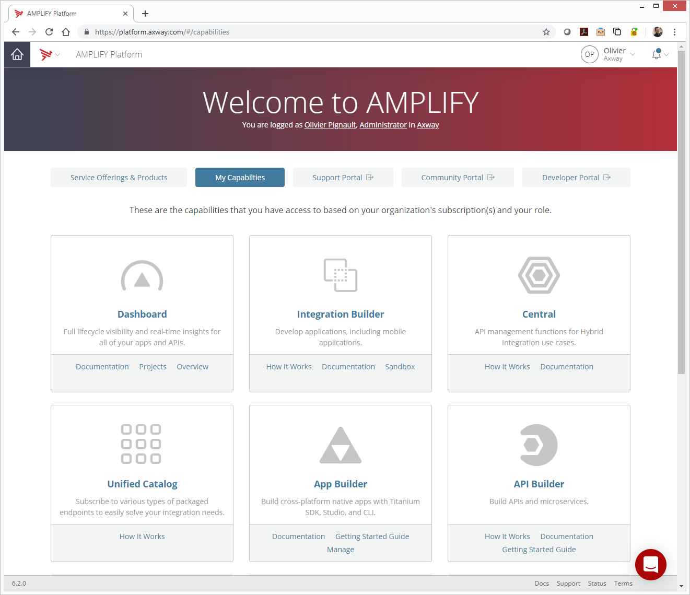Open API Builder Getting Started Guide

(x=539, y=550)
